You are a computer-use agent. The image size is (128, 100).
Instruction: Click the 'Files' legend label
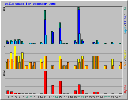125,20
